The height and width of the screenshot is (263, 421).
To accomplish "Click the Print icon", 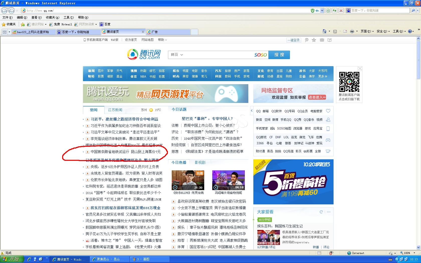I will click(352, 31).
